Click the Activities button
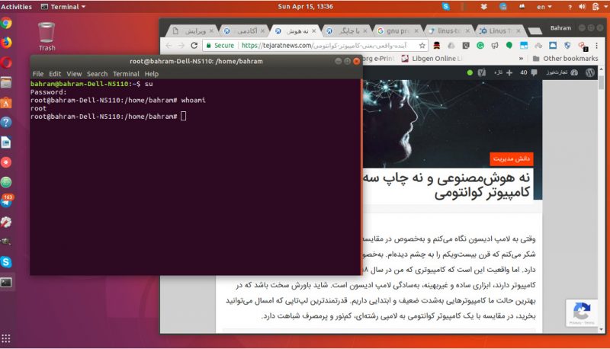This screenshot has height=349, width=610. (x=16, y=6)
